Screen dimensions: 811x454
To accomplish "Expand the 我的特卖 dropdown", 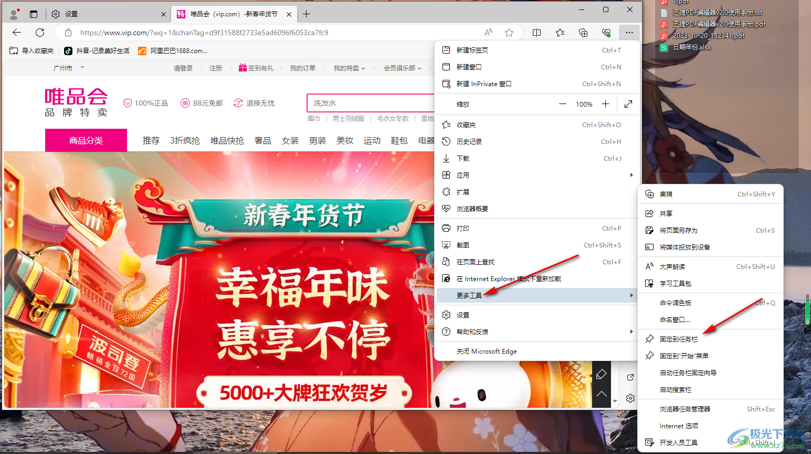I will pyautogui.click(x=349, y=68).
